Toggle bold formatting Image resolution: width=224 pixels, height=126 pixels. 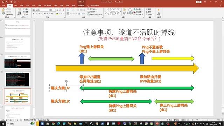tap(34, 14)
